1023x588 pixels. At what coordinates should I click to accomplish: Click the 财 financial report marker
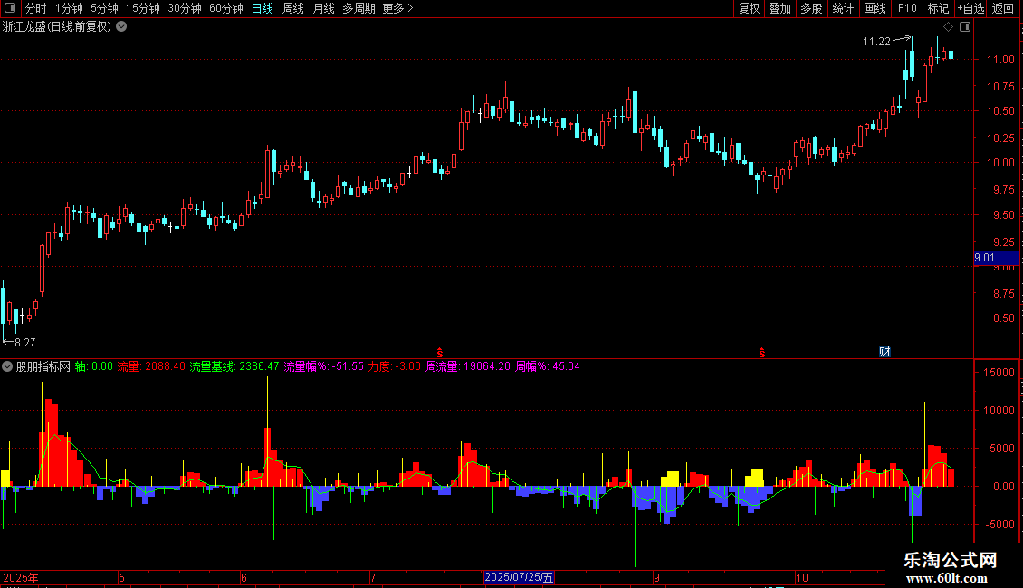[x=884, y=352]
